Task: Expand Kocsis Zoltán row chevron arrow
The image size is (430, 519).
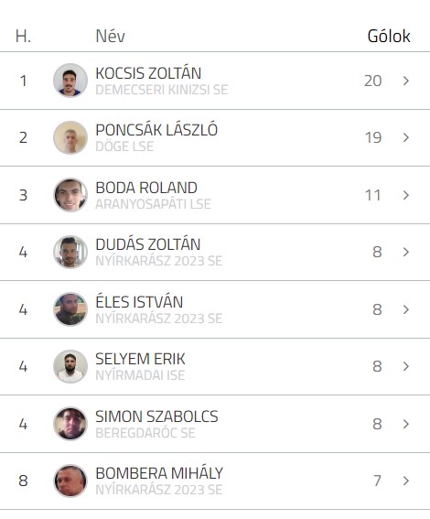Action: coord(406,81)
